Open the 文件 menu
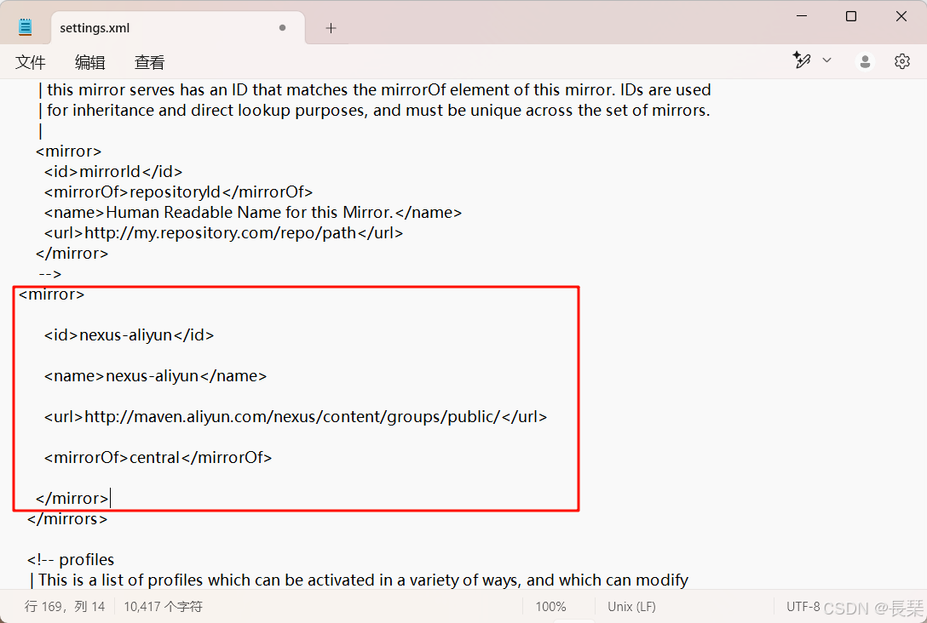 [x=31, y=61]
